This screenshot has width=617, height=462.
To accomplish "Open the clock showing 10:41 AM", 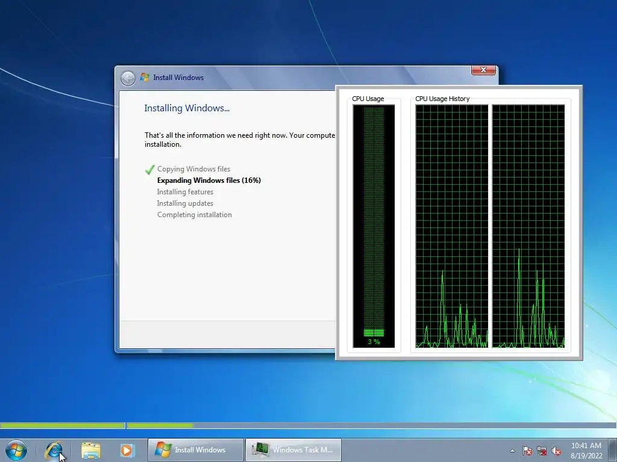I will pyautogui.click(x=586, y=450).
